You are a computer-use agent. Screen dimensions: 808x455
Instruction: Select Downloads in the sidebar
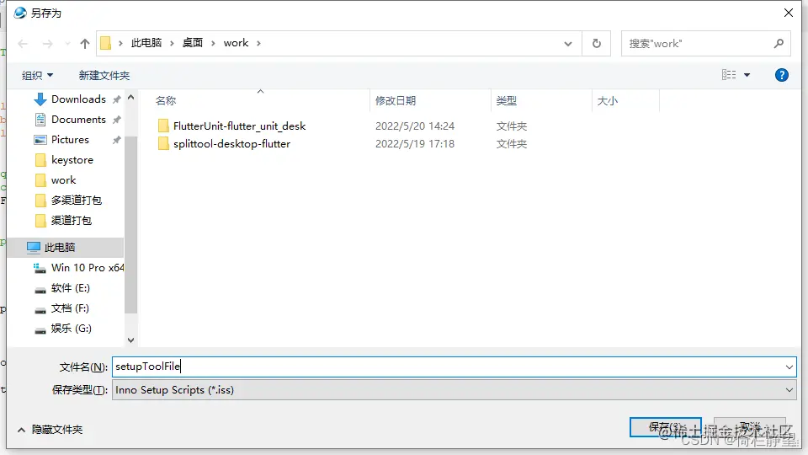(x=78, y=99)
